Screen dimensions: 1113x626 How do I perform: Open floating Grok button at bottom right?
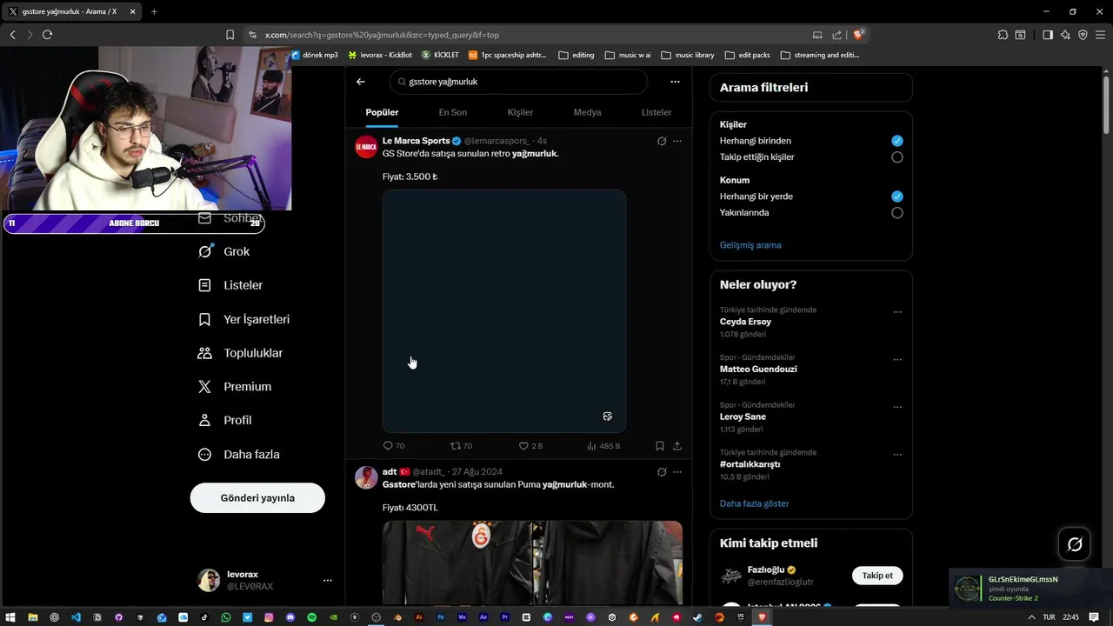[x=1075, y=544]
